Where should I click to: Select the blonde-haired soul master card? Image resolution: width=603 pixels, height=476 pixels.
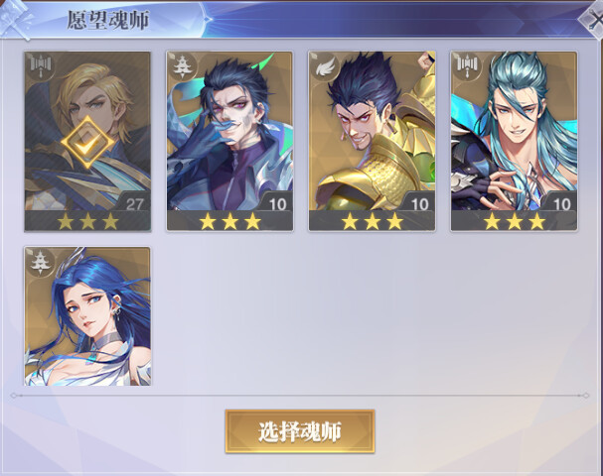coord(87,142)
